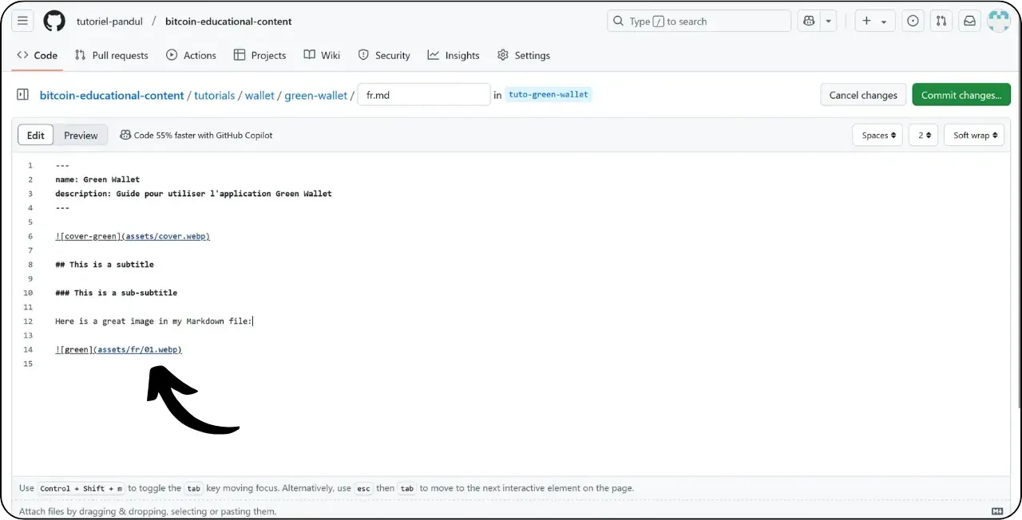Screen dimensions: 1022x520
Task: Click the Copilot icon in the editor banner
Action: click(x=125, y=135)
